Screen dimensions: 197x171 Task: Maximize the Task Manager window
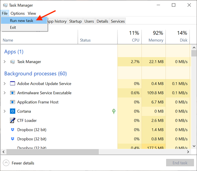pos(174,5)
